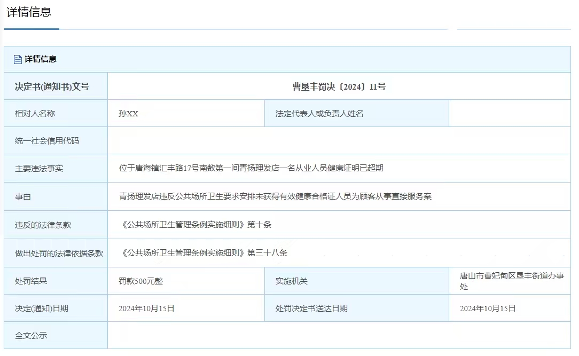Click the 实施机关 label
Image resolution: width=579 pixels, height=356 pixels.
[x=291, y=281]
